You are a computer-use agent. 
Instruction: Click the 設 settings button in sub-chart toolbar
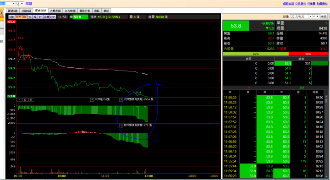(25, 100)
